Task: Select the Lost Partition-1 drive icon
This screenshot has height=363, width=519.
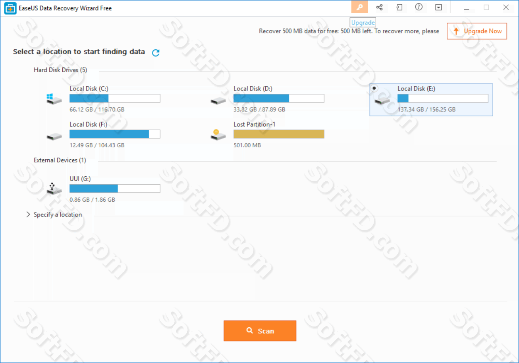Action: (x=218, y=134)
